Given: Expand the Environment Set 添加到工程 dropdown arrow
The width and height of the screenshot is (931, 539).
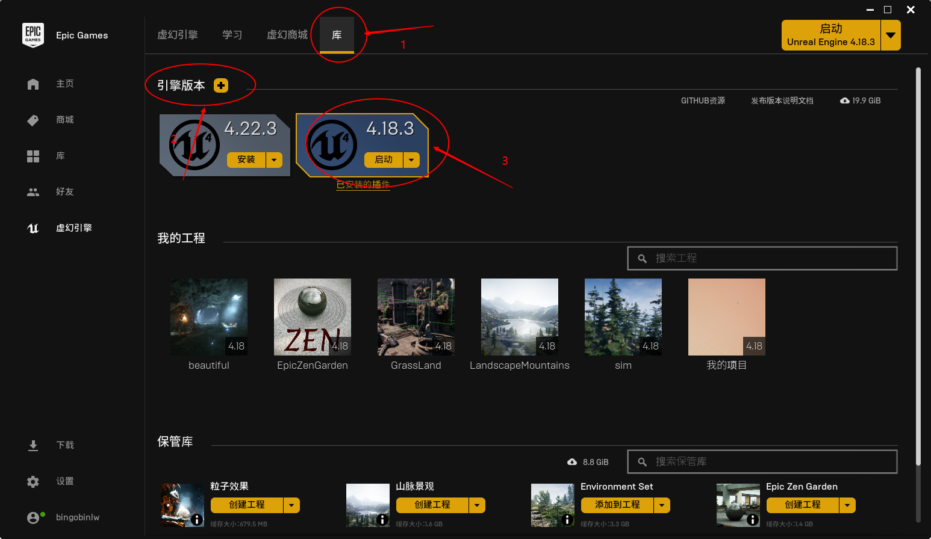Looking at the screenshot, I should click(662, 505).
